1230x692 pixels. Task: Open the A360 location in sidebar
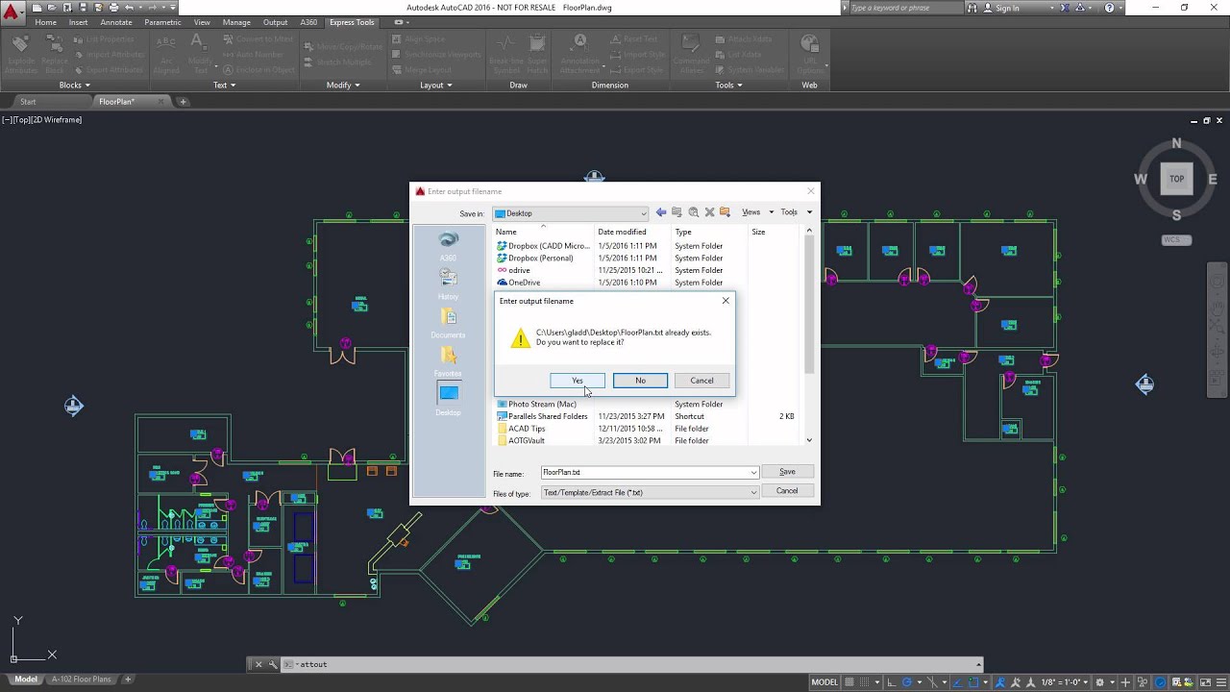tap(448, 246)
